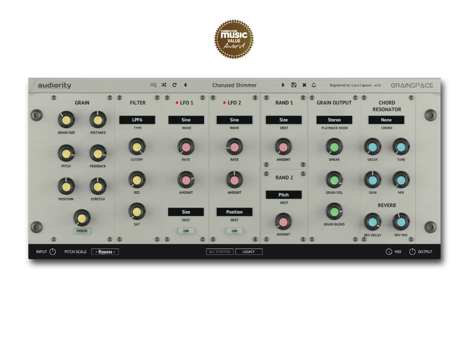
Task: Toggle LFO 2 UNI button
Action: click(234, 231)
